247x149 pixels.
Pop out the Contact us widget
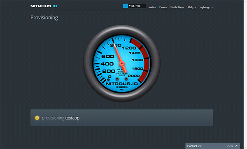tap(236, 146)
